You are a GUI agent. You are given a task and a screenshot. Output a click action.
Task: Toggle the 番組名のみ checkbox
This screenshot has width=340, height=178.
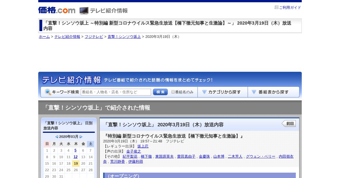coord(173,92)
